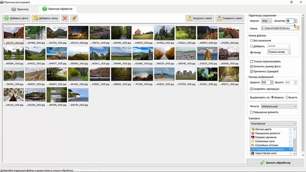Select the night road lights thumbnail

tap(78, 32)
